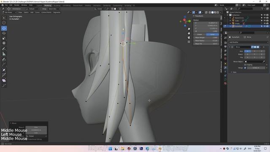This screenshot has height=152, width=270.
Task: Toggle render camera icon for BezierCircle
Action: 267,18
